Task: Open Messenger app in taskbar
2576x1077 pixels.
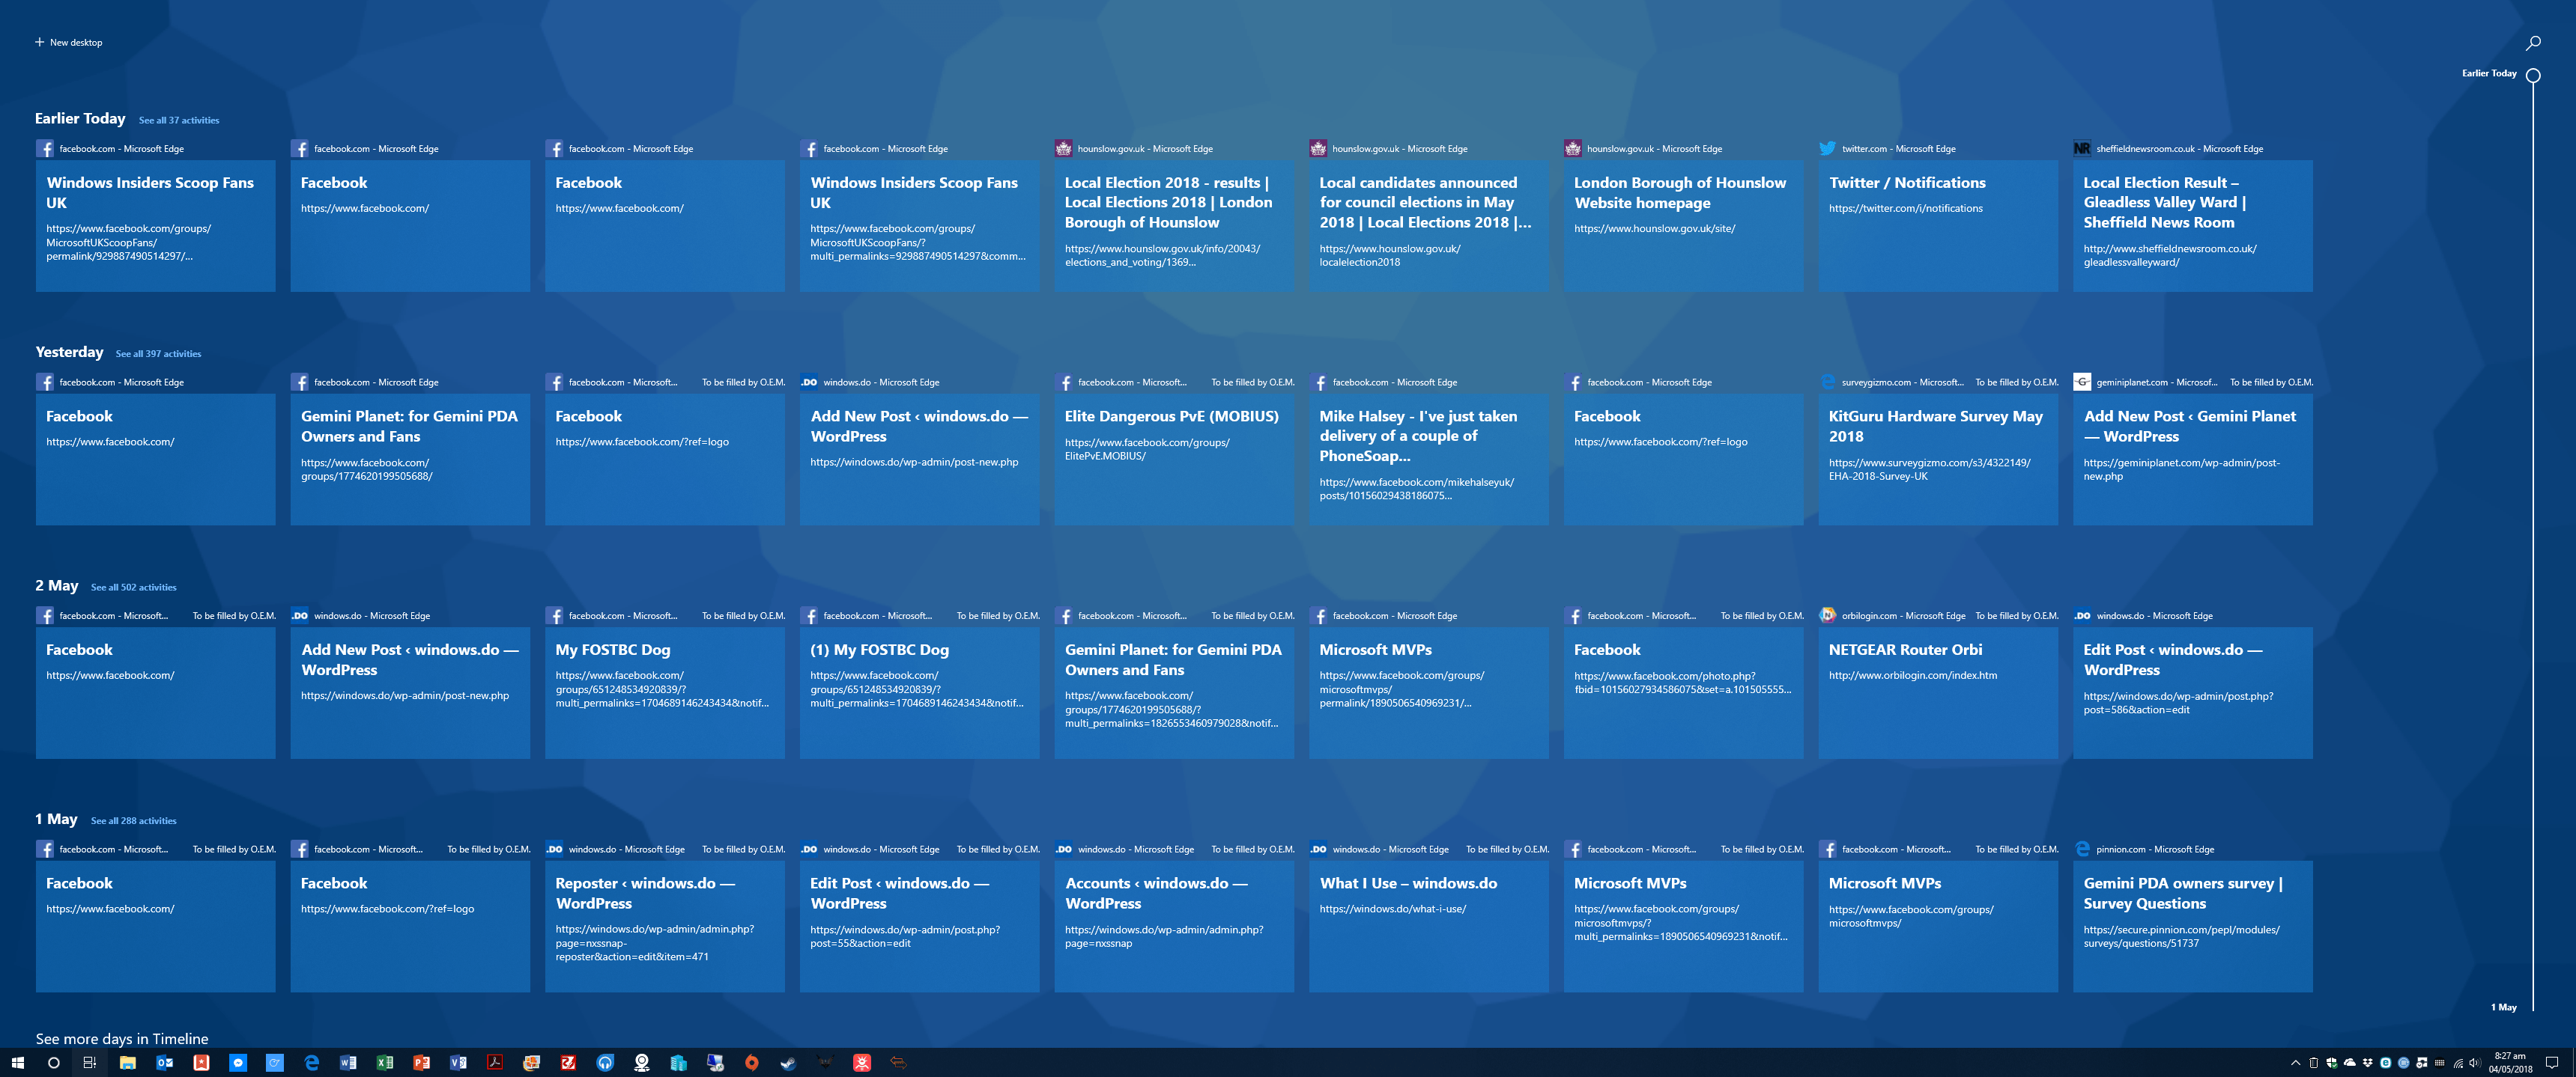Action: pyautogui.click(x=238, y=1063)
